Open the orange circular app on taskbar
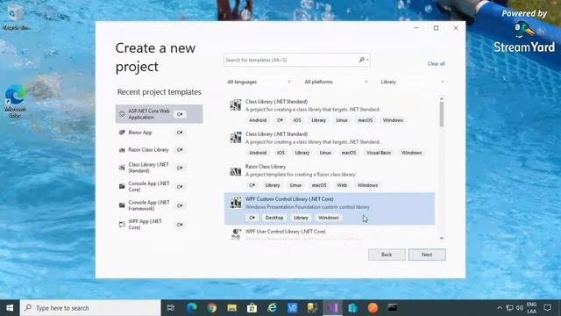Viewport: 561px width, 316px height. [373, 308]
